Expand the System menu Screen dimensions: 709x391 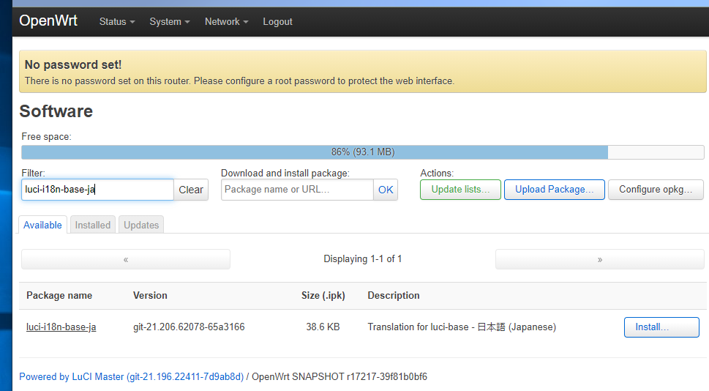(x=170, y=22)
